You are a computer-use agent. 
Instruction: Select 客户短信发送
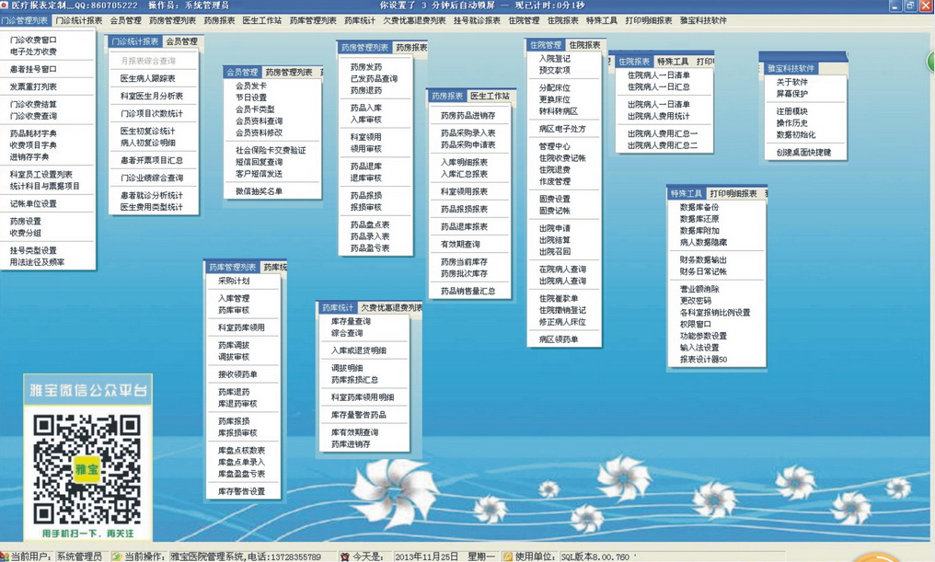tap(259, 174)
